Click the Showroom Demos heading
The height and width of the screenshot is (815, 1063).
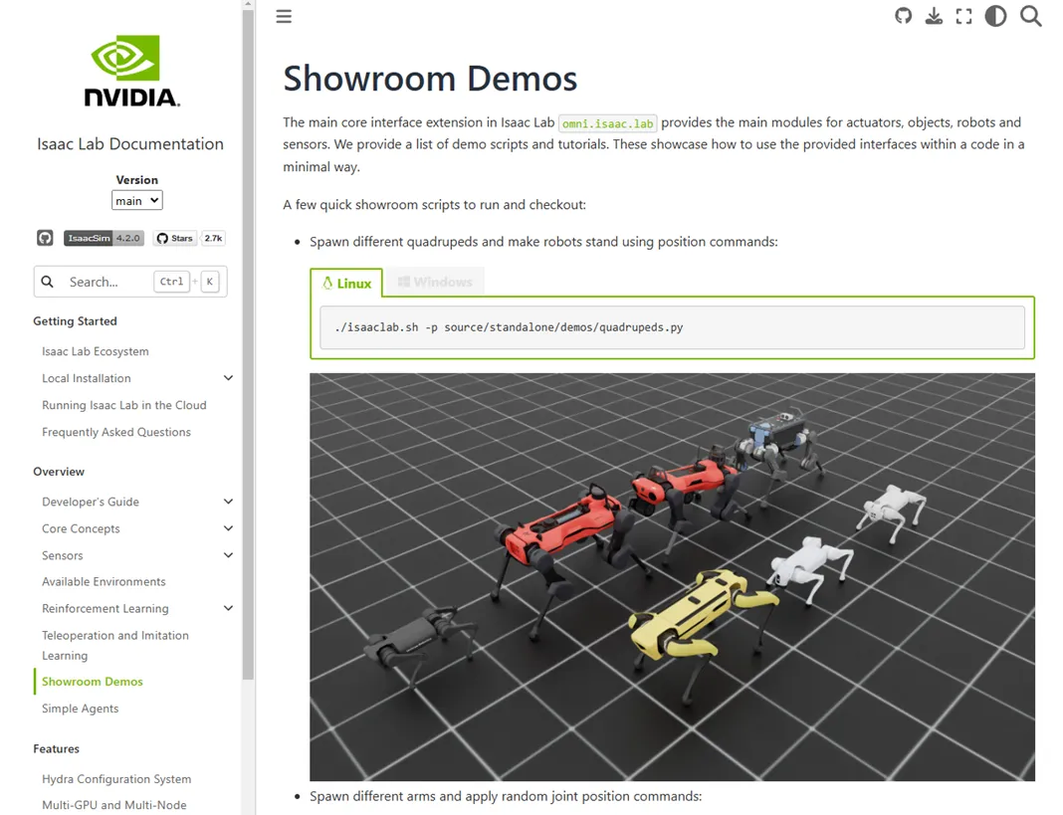tap(430, 78)
